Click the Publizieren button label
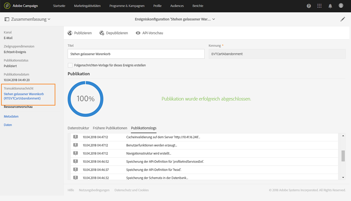The height and width of the screenshot is (201, 351). (83, 33)
